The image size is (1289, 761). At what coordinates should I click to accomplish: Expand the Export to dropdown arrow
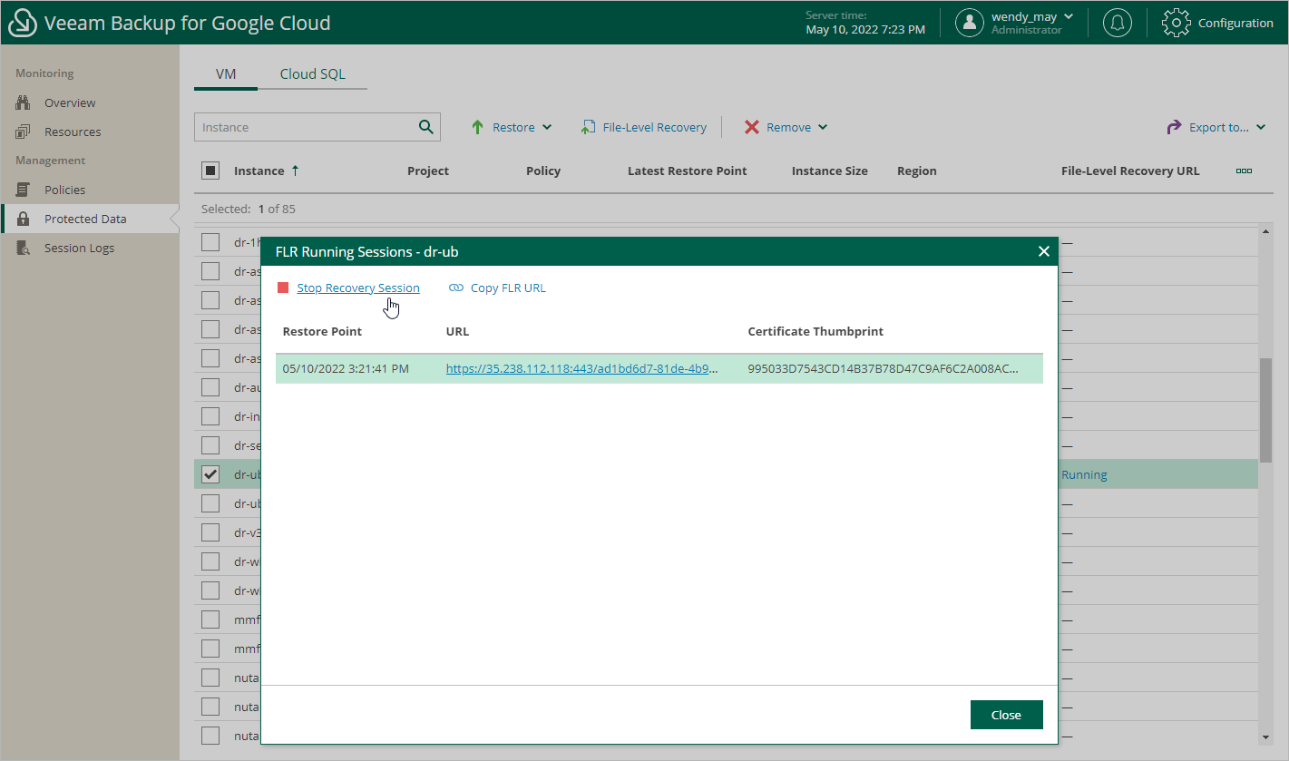(1261, 127)
